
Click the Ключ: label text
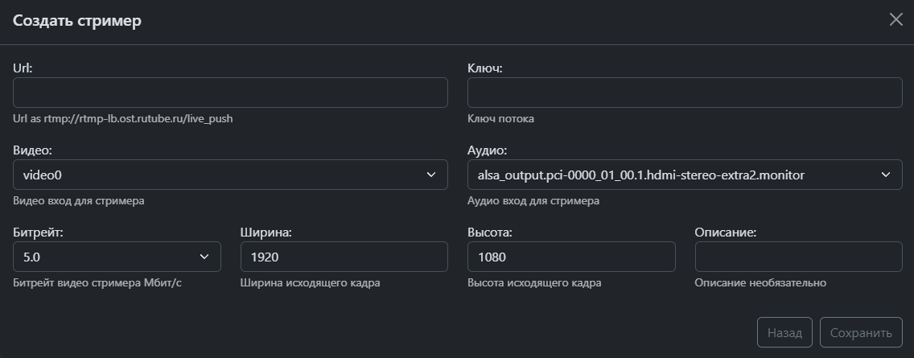pyautogui.click(x=484, y=68)
